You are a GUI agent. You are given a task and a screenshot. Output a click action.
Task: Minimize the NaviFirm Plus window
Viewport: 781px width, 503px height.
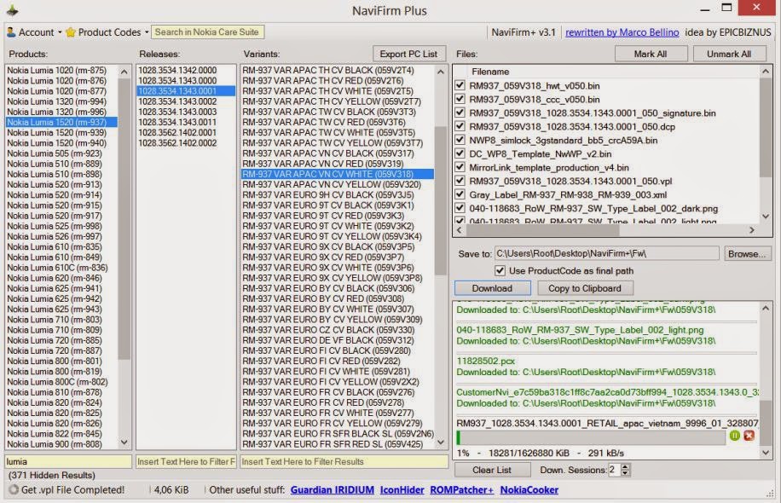click(705, 9)
